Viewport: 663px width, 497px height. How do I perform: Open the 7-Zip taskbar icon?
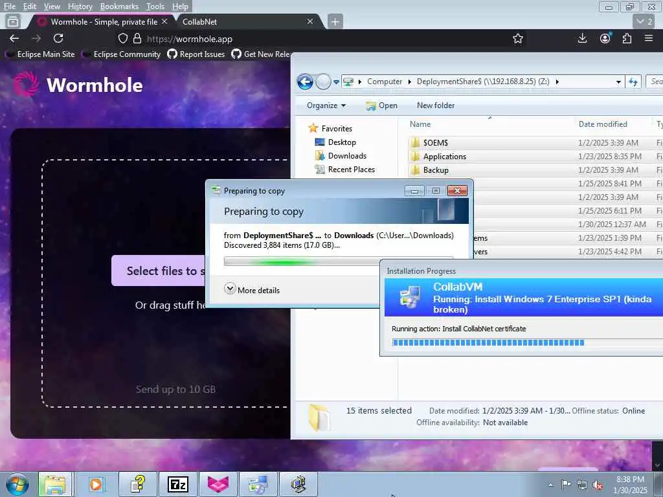point(178,484)
